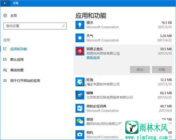Click the 微博 app icon
The height and width of the screenshot is (140, 176).
click(80, 95)
